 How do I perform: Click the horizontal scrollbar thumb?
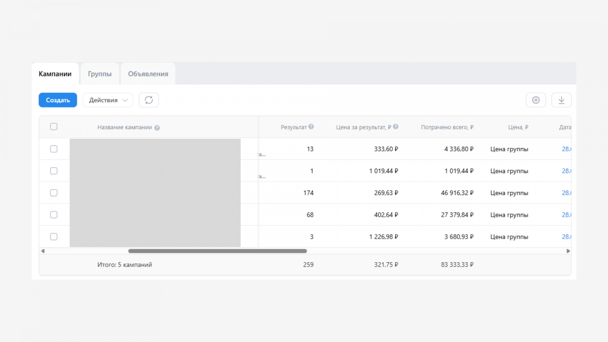pos(217,251)
